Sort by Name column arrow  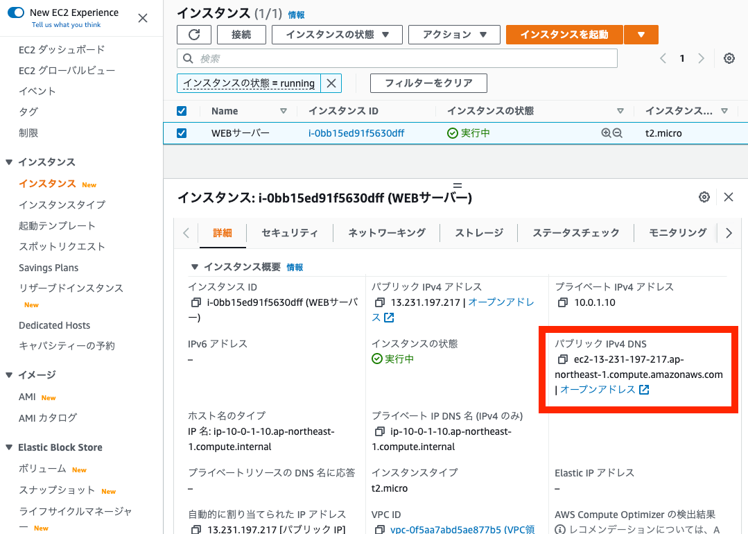coord(284,111)
